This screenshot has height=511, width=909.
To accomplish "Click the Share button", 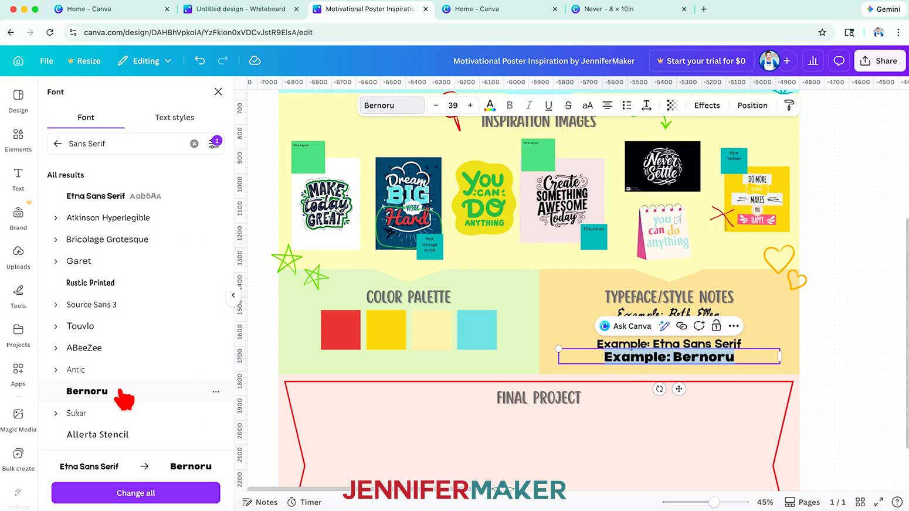I will (879, 61).
